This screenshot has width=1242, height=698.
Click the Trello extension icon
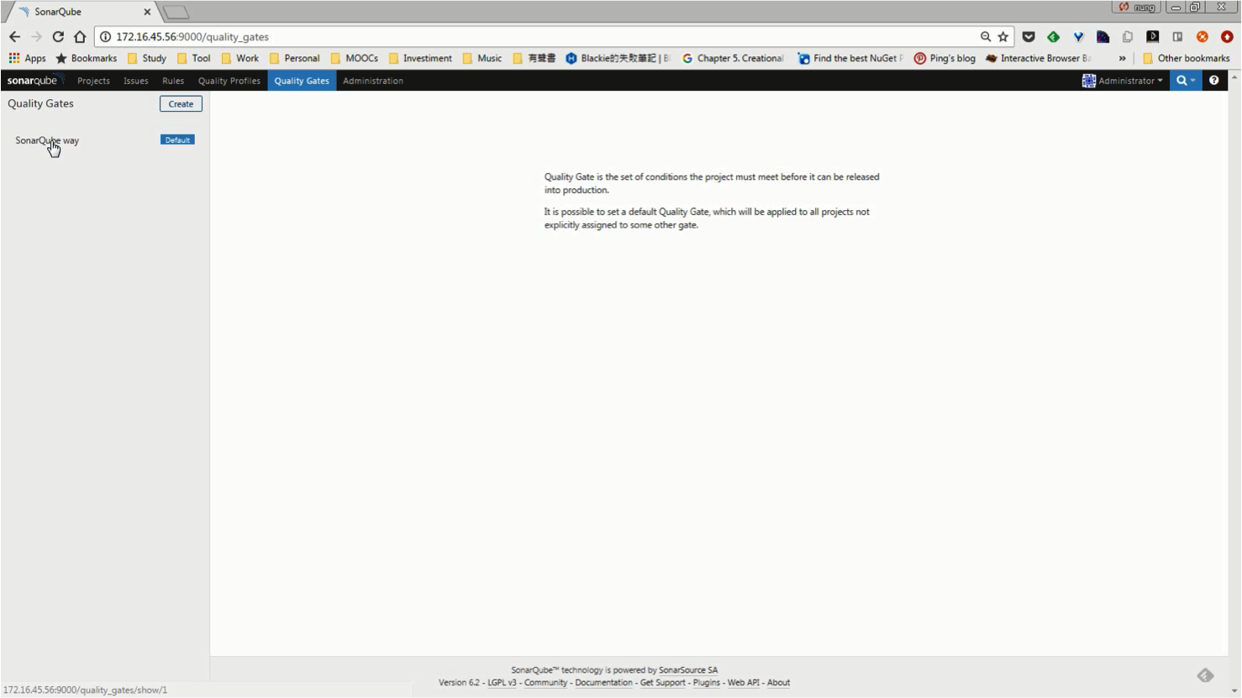tap(1177, 37)
